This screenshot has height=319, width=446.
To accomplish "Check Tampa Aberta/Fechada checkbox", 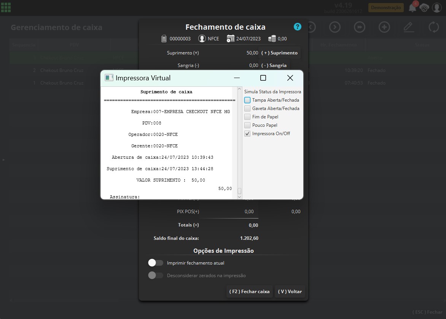I will click(x=247, y=100).
